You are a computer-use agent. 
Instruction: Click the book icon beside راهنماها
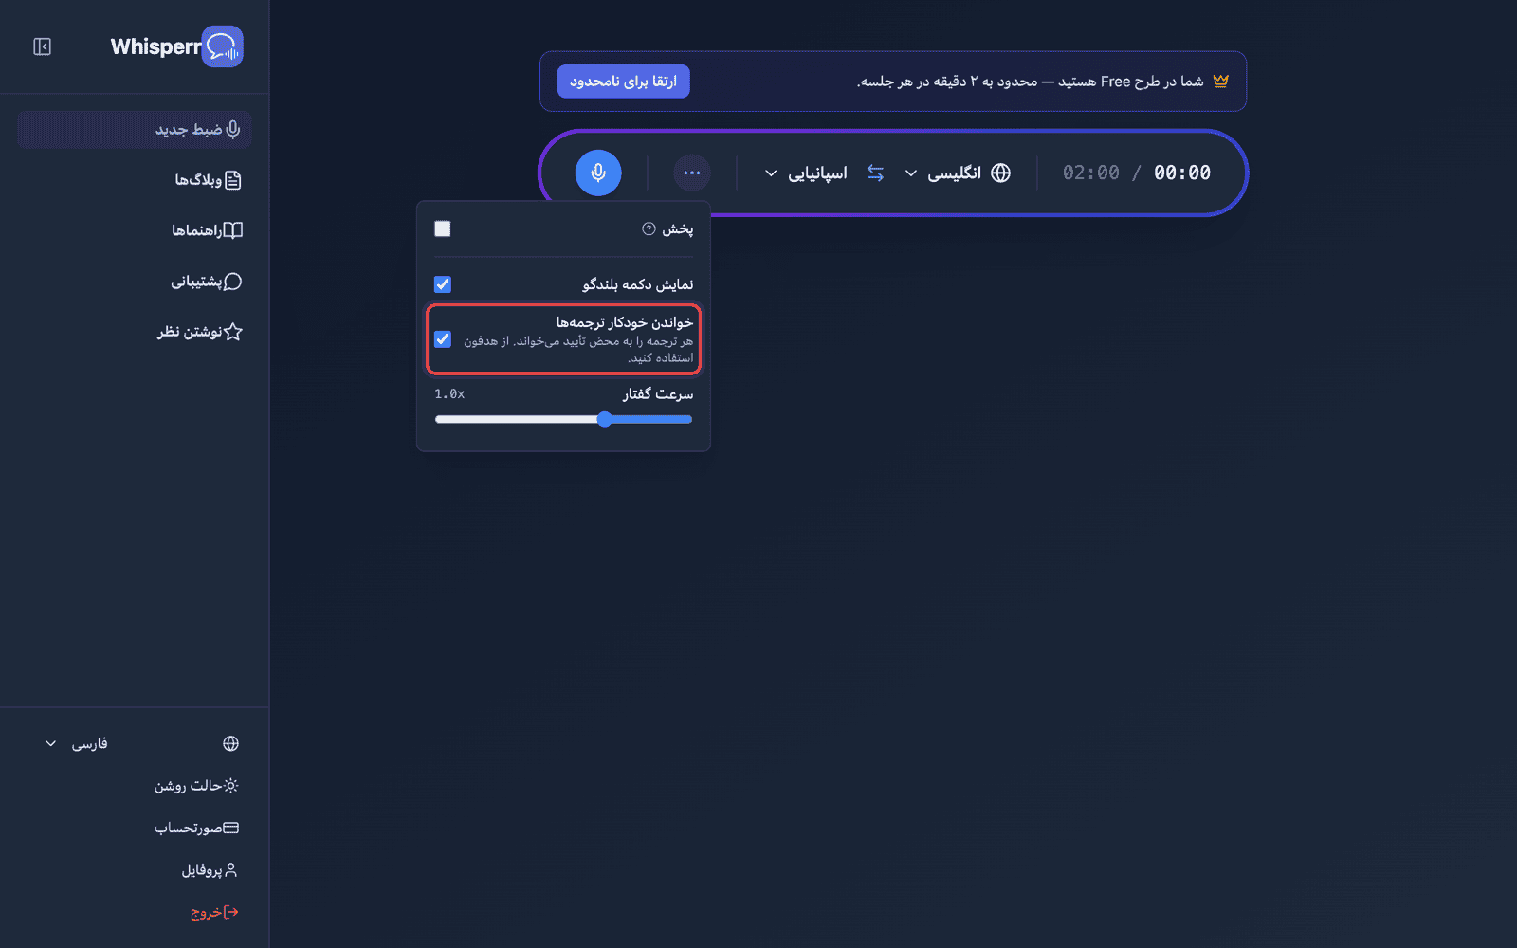pyautogui.click(x=233, y=230)
